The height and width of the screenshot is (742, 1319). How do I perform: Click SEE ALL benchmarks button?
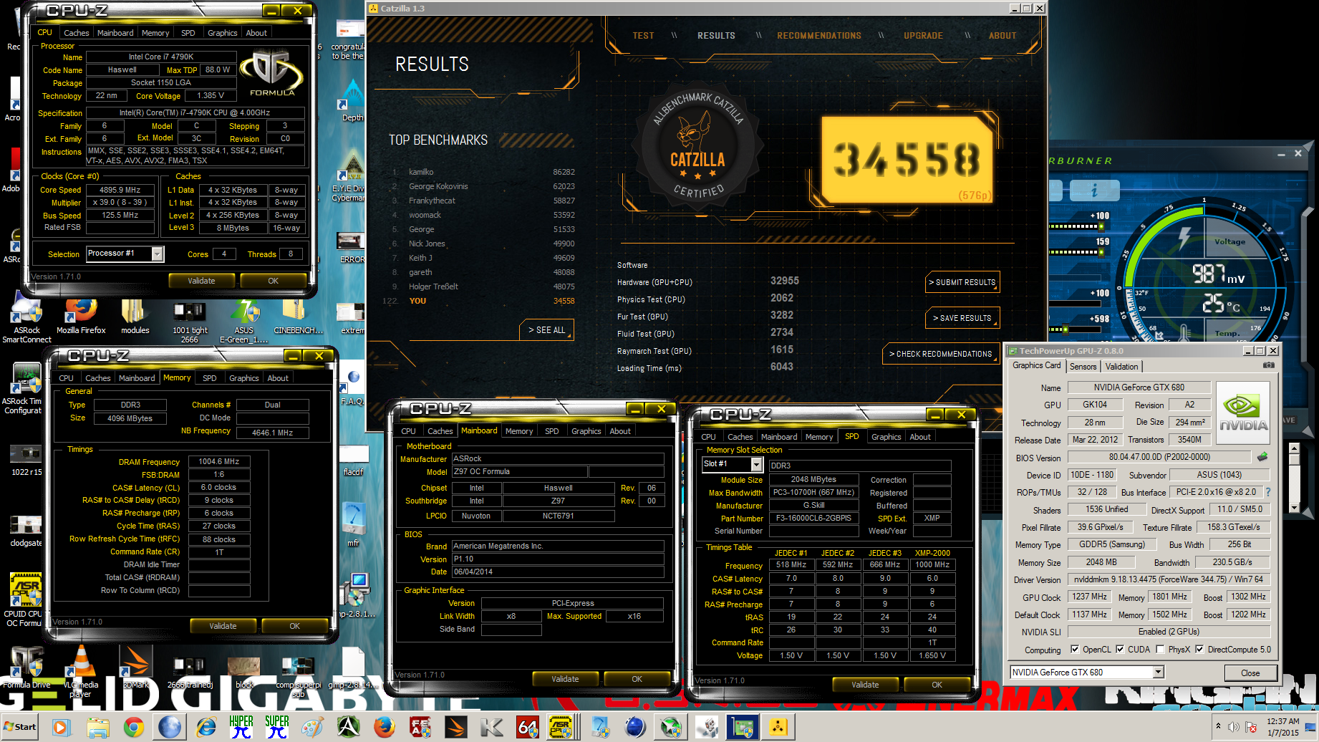(x=546, y=330)
